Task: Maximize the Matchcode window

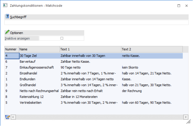Action: (179, 5)
